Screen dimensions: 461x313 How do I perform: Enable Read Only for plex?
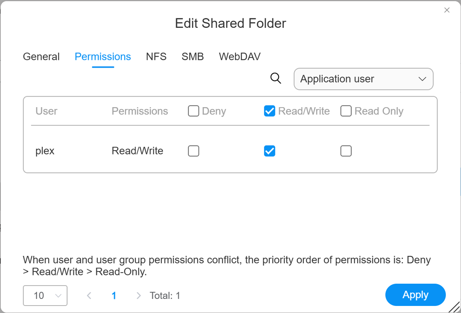[x=346, y=151]
